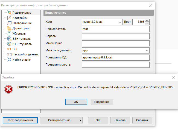Close the Ошибка error dialog
Screen dimensions: 178x130
(173, 78)
